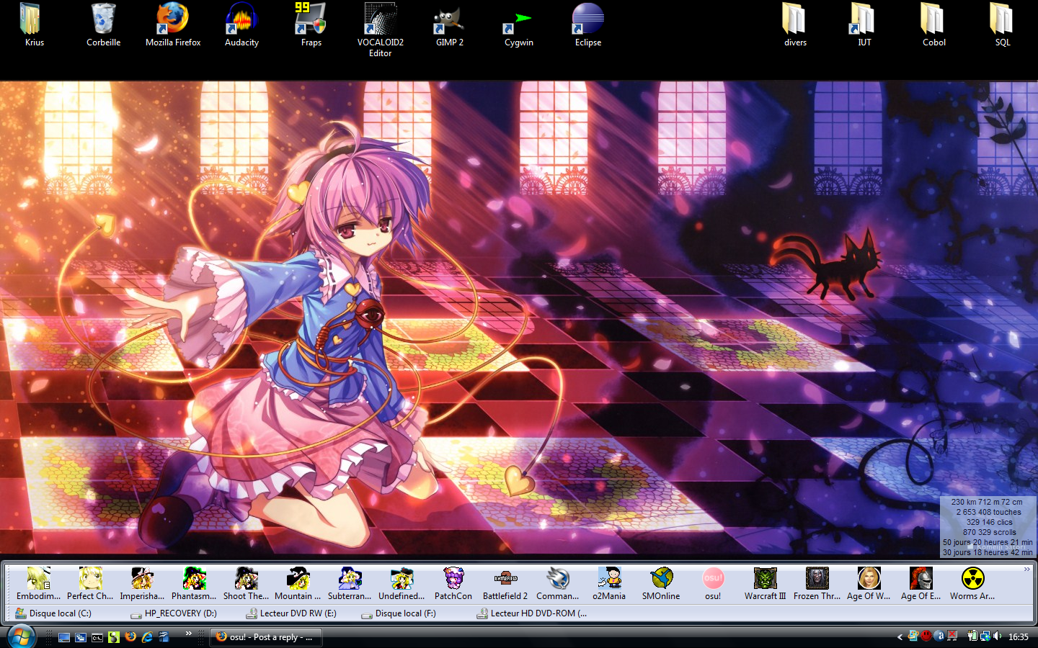
Task: Launch the Cygwin shortcut
Action: coord(518,26)
